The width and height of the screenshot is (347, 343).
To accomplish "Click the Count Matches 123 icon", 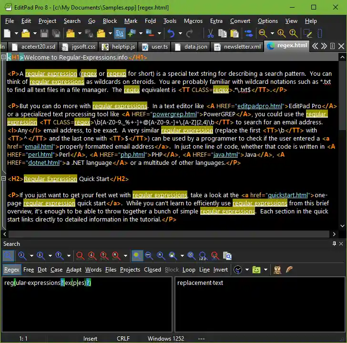I will [203, 256].
